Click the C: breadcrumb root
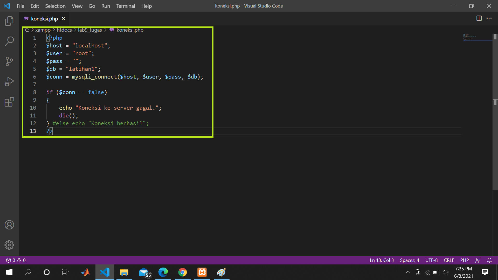This screenshot has width=498, height=280. pos(27,30)
